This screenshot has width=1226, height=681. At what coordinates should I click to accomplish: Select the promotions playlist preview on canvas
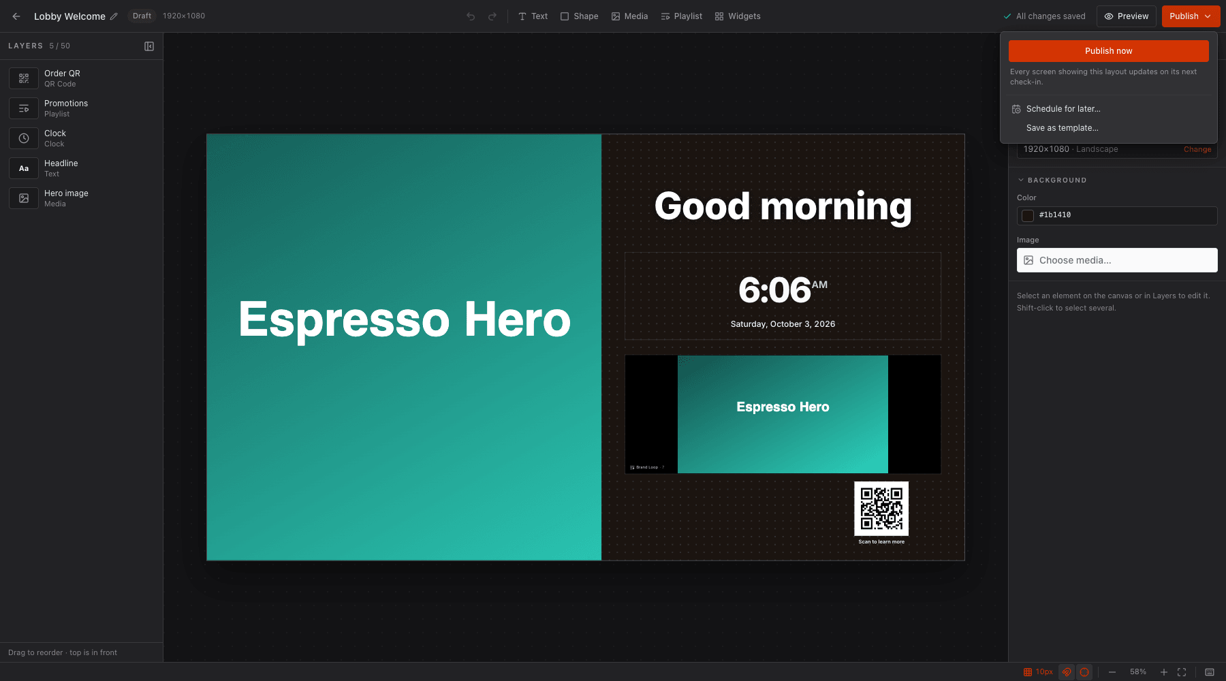783,414
